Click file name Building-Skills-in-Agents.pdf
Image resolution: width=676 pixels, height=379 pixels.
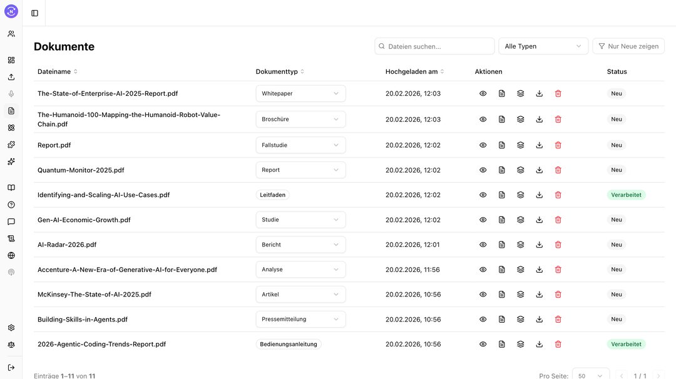click(83, 319)
